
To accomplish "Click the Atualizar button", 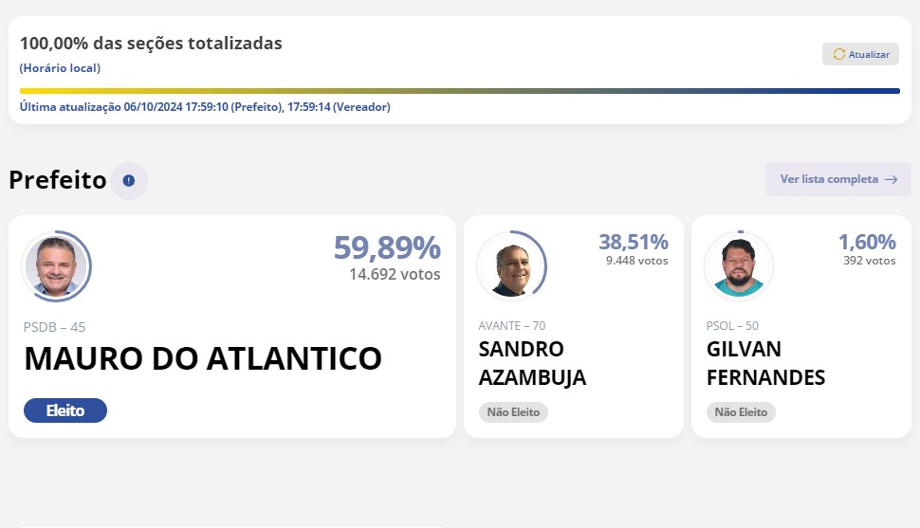I will coord(860,54).
